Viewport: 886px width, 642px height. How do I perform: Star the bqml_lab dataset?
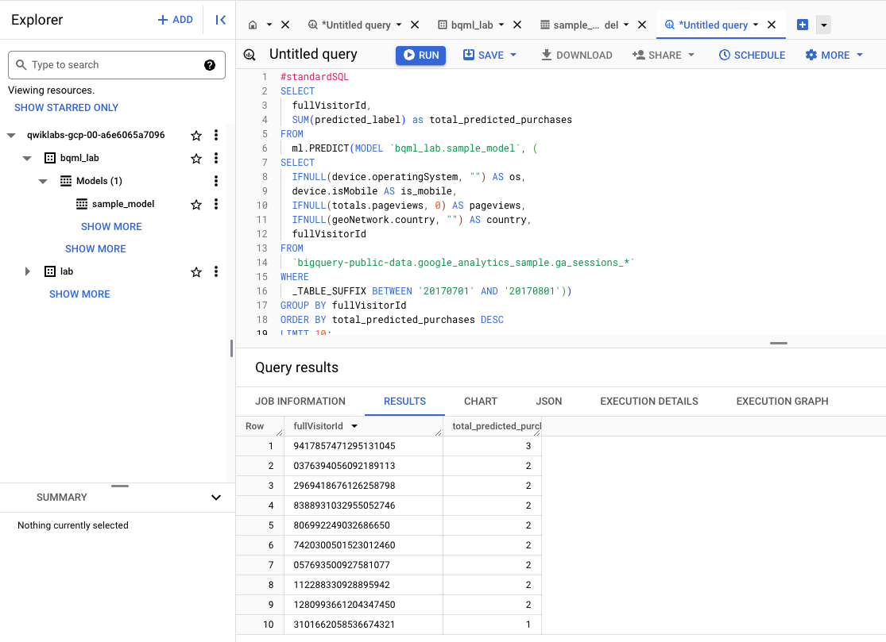[196, 159]
